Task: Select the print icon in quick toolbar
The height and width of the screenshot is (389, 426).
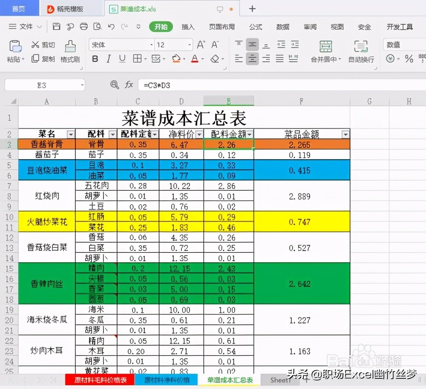Action: [83, 26]
